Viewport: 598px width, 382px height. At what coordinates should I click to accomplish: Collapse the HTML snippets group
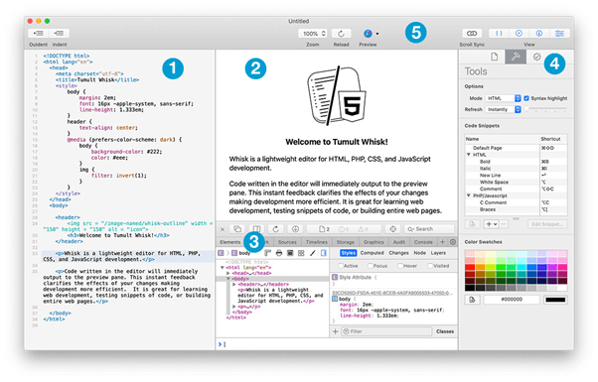click(x=469, y=155)
